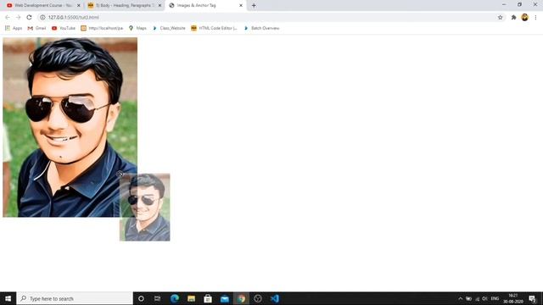Viewport: 543px width, 305px height.
Task: Open the Chrome profile avatar
Action: (x=524, y=17)
